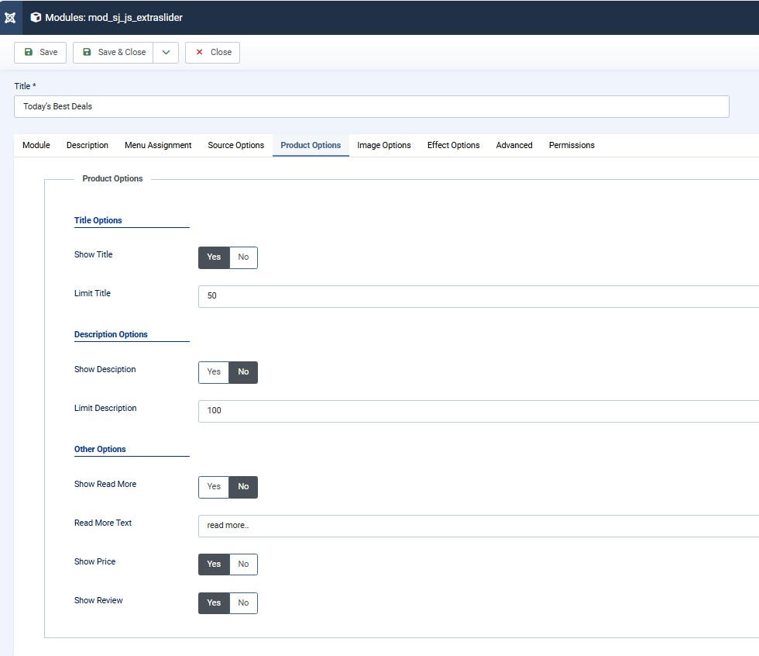Open the Menu Assignment tab
Viewport: 759px width, 656px height.
(158, 145)
